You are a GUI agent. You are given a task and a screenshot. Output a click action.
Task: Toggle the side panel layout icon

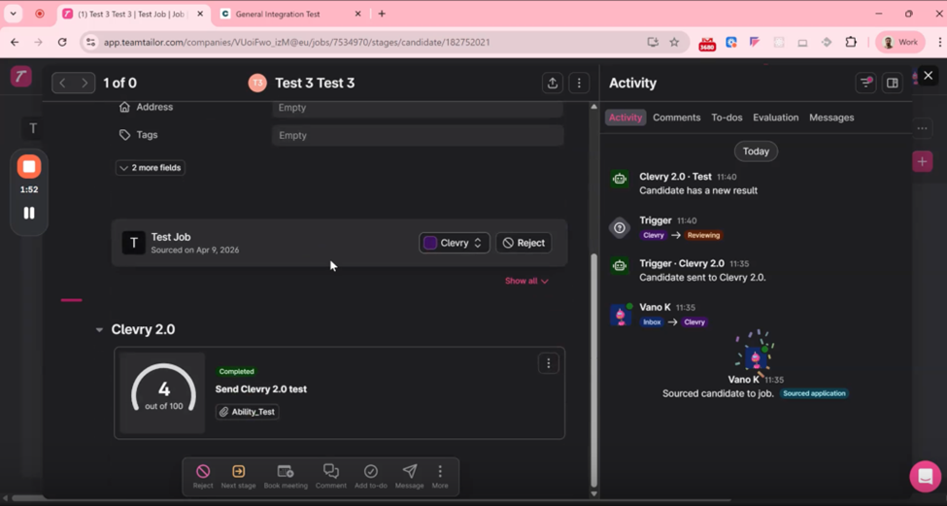(x=892, y=84)
